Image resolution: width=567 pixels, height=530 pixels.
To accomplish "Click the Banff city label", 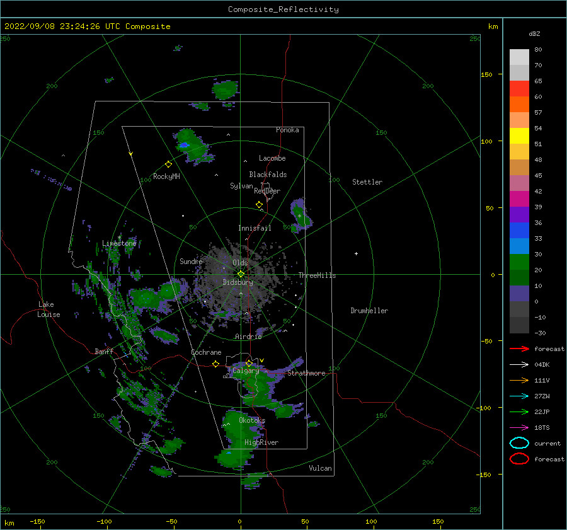I will (x=104, y=351).
